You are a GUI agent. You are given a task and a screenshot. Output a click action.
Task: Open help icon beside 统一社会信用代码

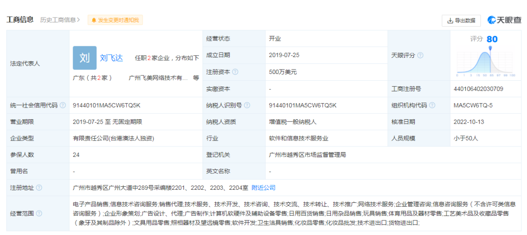(62, 105)
